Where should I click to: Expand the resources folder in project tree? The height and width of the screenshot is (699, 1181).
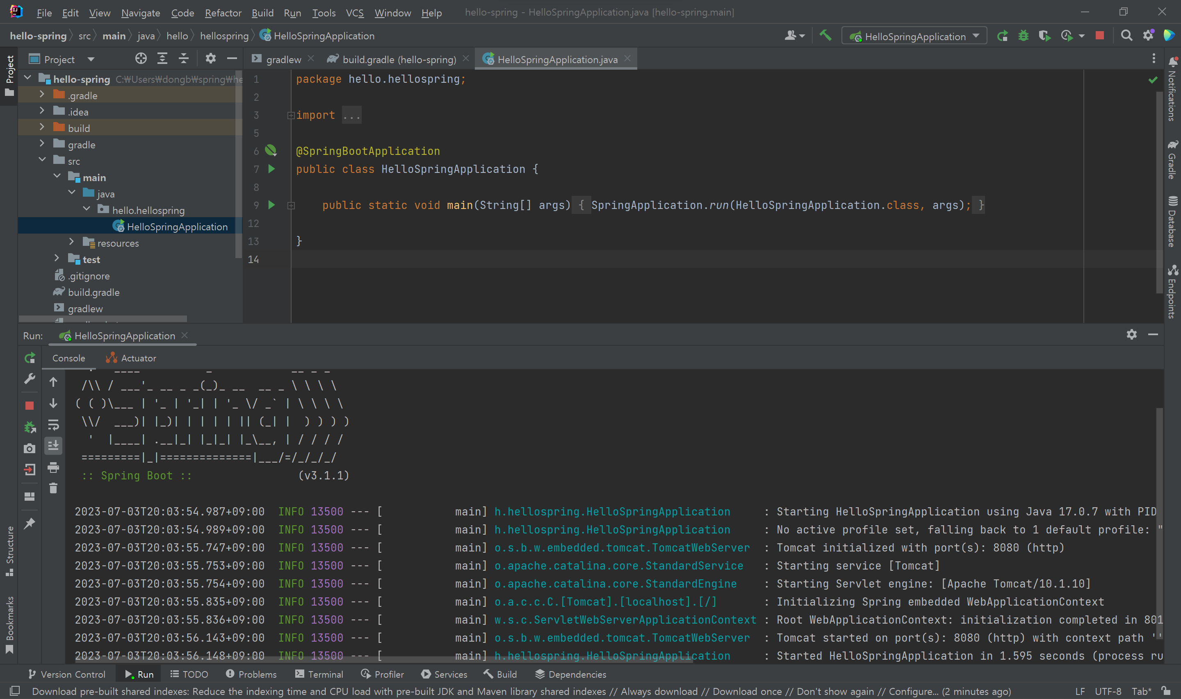pos(72,243)
